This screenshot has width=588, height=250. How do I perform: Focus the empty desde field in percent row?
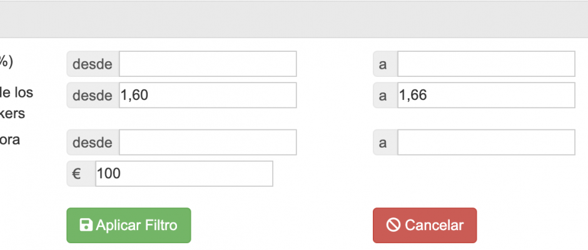pos(208,64)
